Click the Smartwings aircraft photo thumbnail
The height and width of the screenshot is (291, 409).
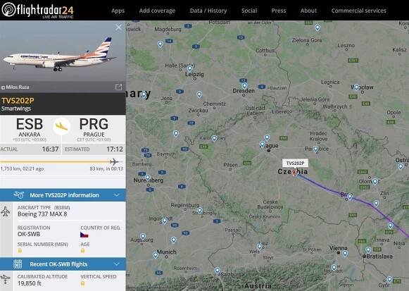tap(63, 56)
